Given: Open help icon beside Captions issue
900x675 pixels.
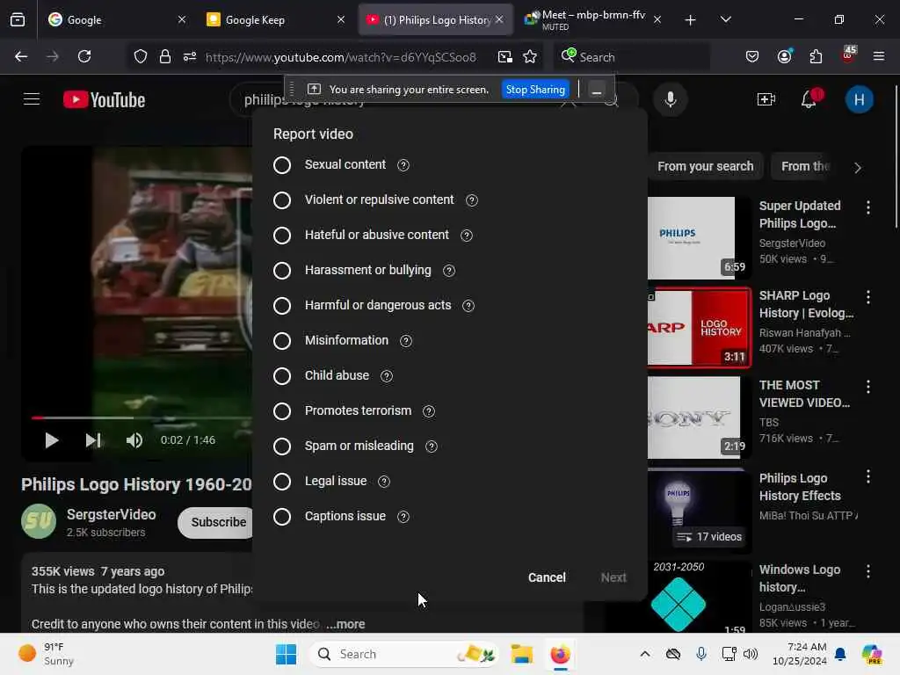Looking at the screenshot, I should pyautogui.click(x=403, y=517).
